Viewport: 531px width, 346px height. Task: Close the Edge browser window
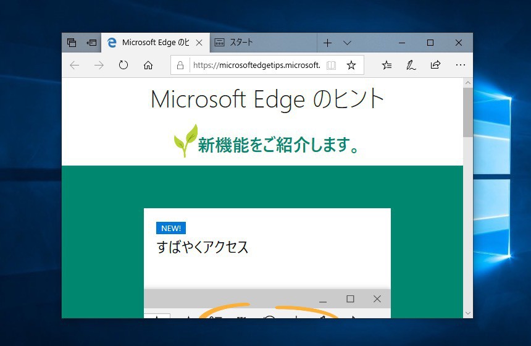point(459,43)
